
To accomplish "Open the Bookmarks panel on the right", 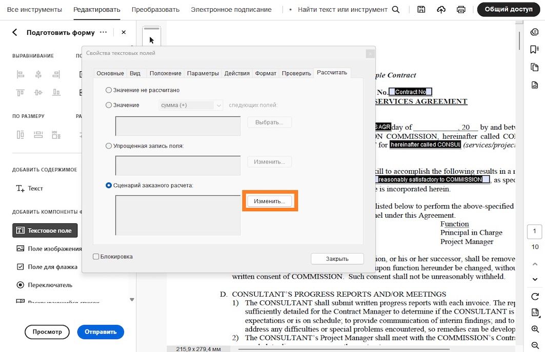I will (535, 49).
